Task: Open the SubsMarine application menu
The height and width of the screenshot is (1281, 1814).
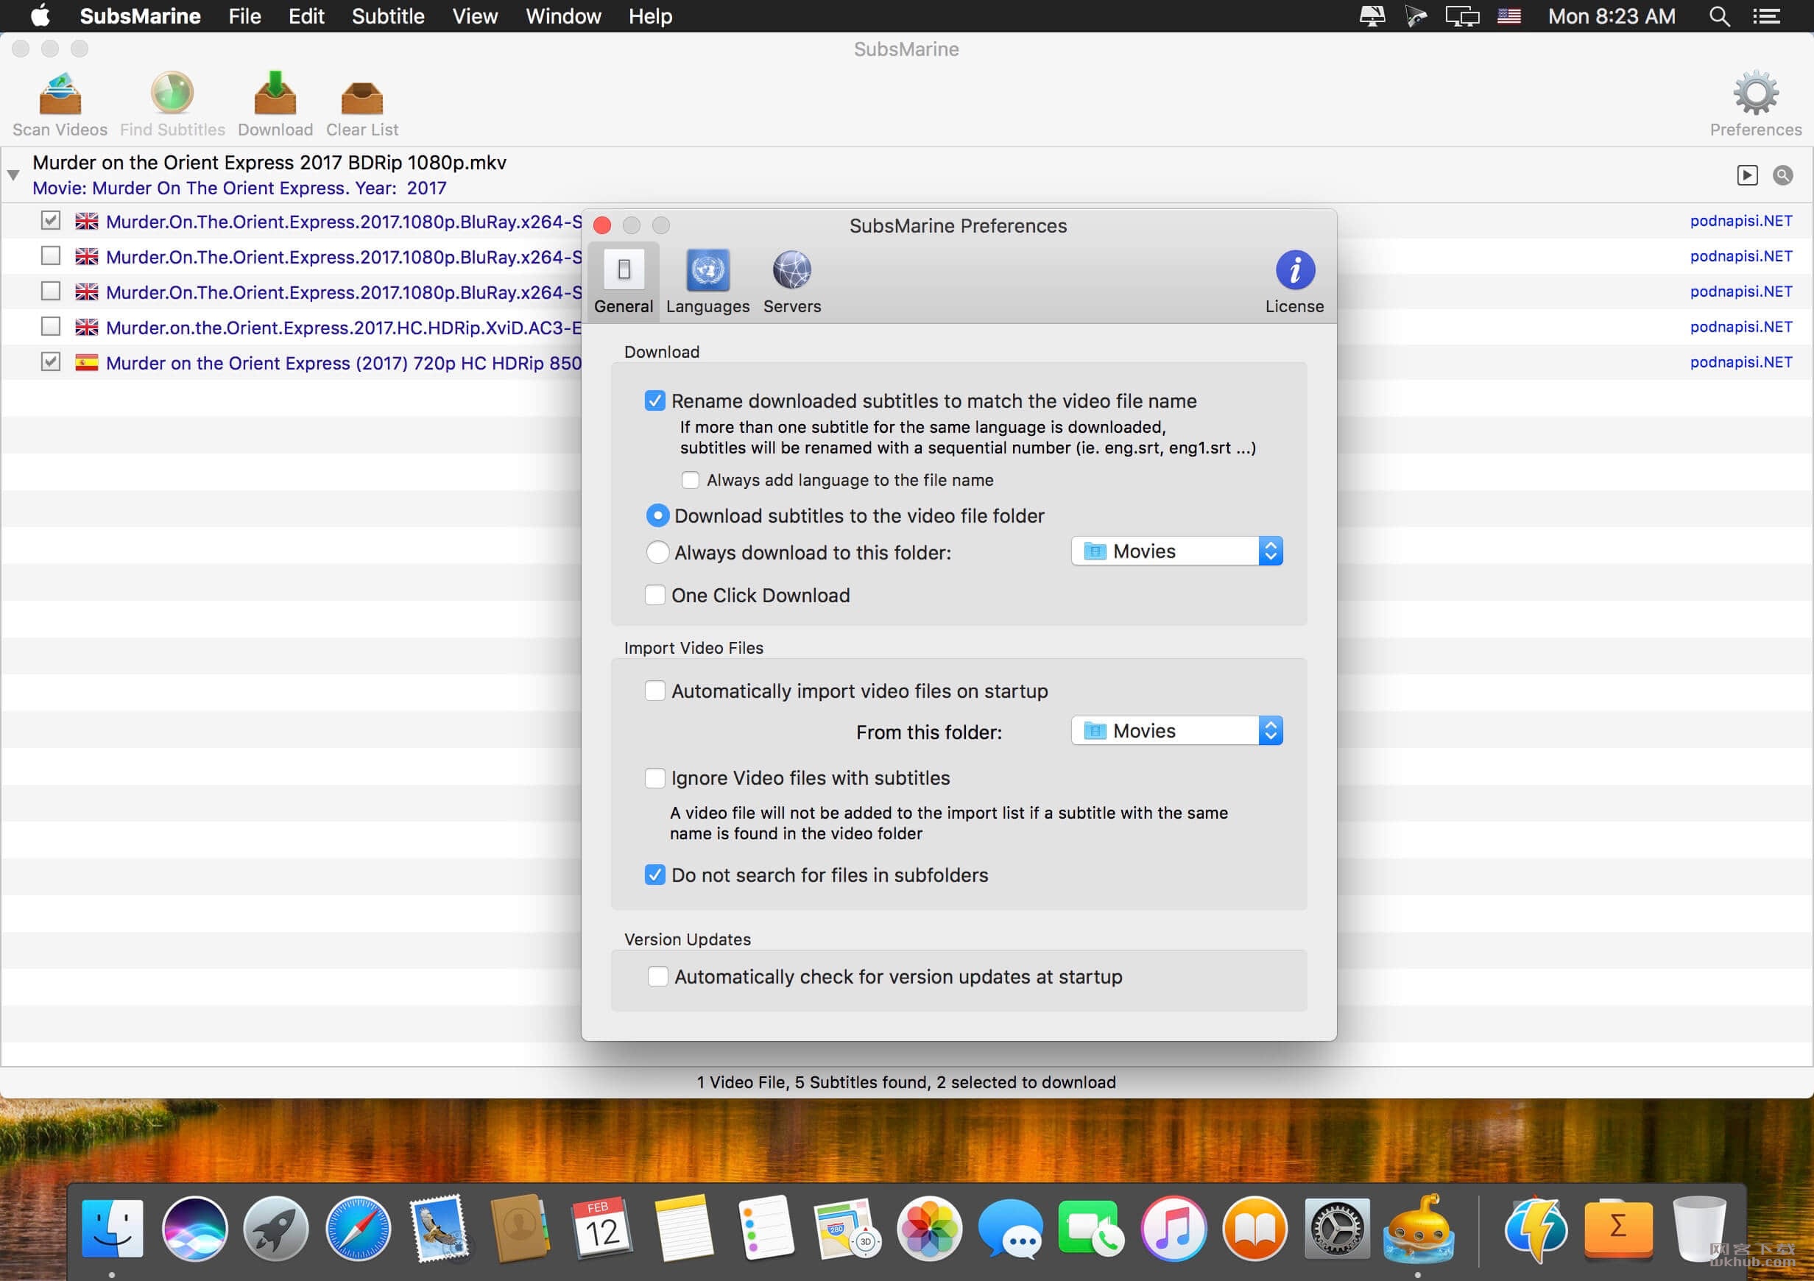Action: coord(140,15)
